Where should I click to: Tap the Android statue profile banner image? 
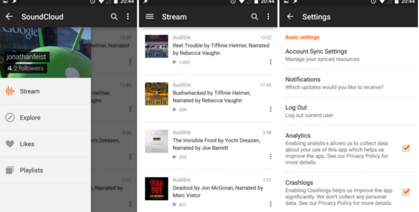pos(45,52)
